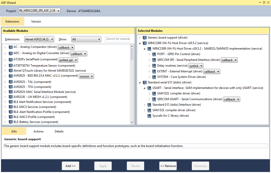Open SERCOM SPI callback dropdown
Screen dimensions: 271x173
[229, 60]
